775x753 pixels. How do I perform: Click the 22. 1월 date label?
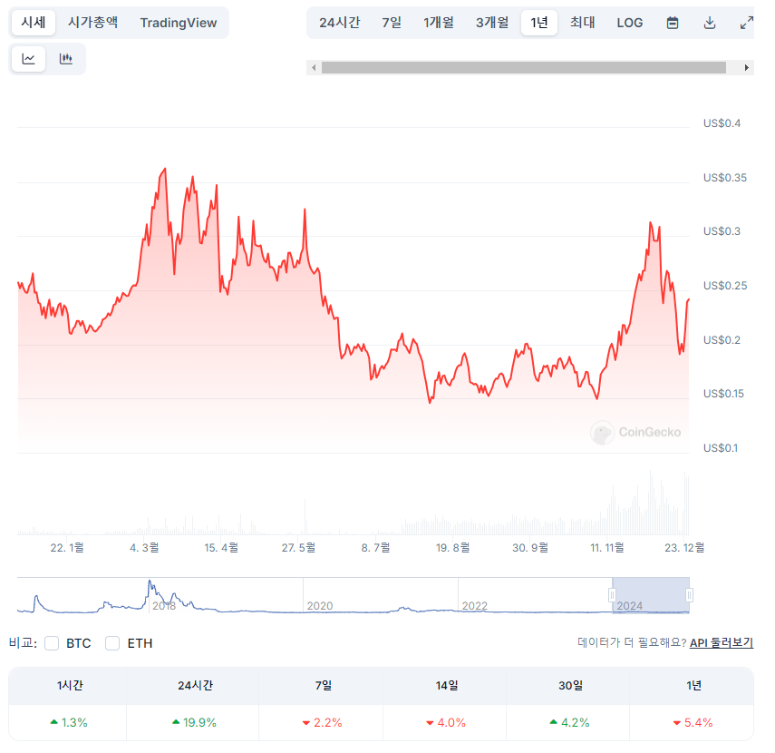point(67,548)
